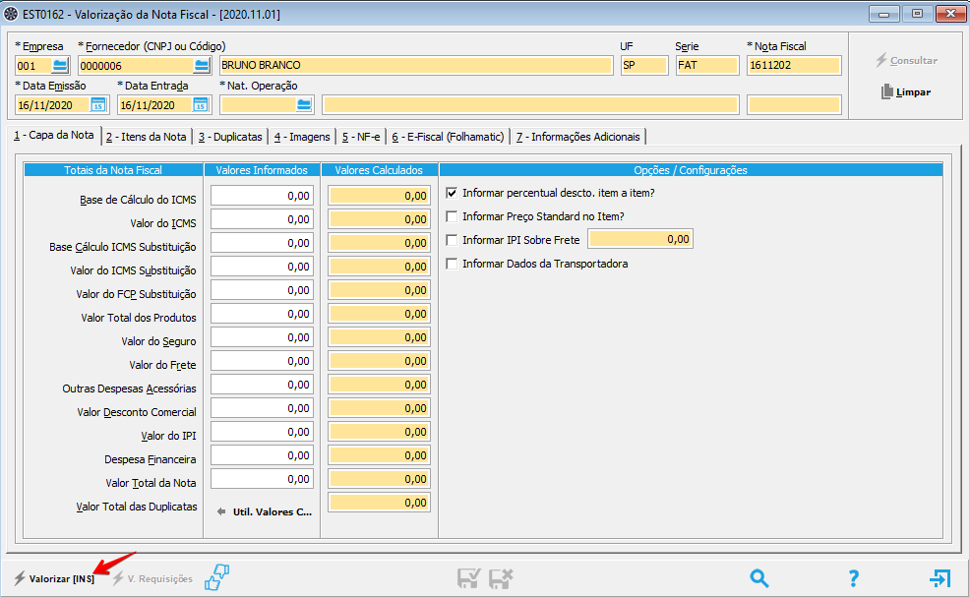
Task: Click the UF field showing SP
Action: (644, 66)
